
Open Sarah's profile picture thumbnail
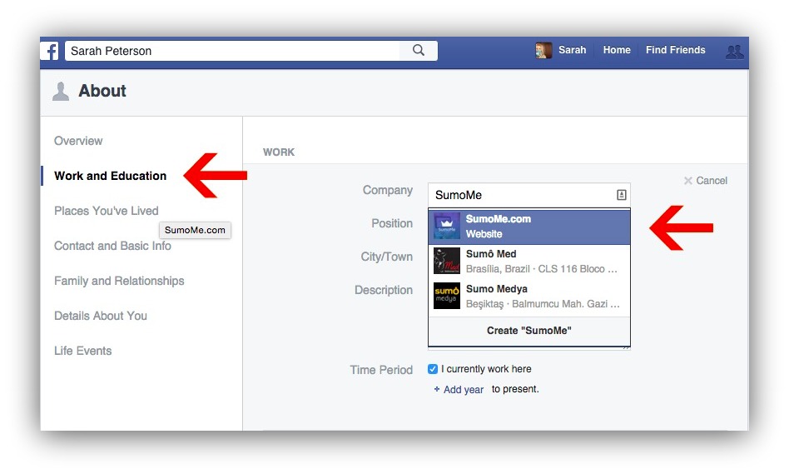[x=543, y=50]
